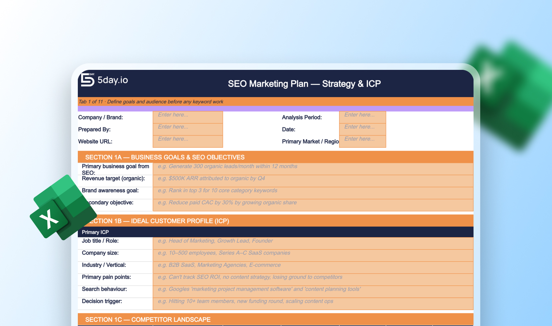This screenshot has width=552, height=326.
Task: Click the Date entry field
Action: coord(362,129)
